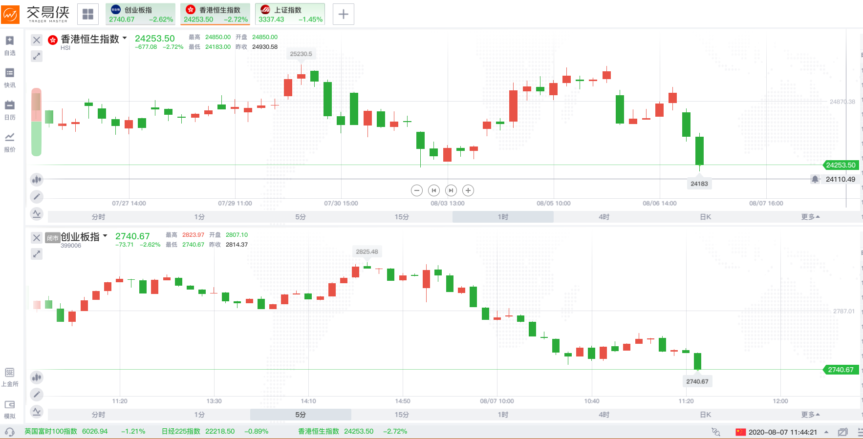This screenshot has width=863, height=439.
Task: Open the 报价 quotes sidebar icon
Action: (x=10, y=143)
